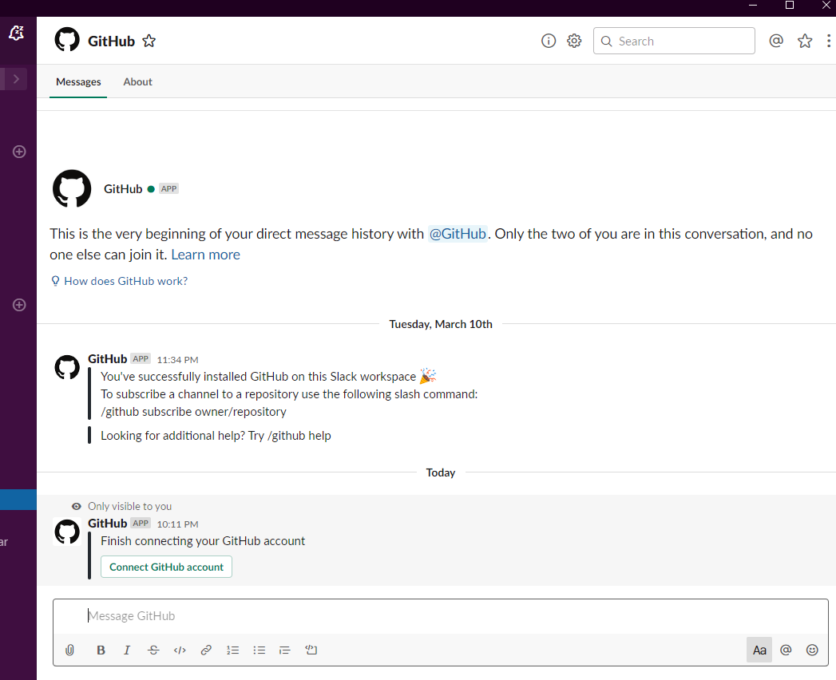This screenshot has width=836, height=680.
Task: Click the GitHub avatar on the 11:34 PM message
Action: click(x=67, y=367)
